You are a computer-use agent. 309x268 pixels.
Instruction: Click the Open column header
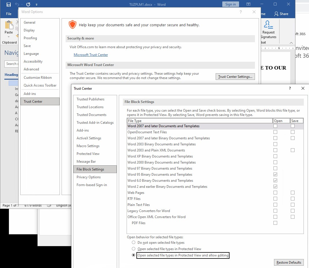[x=281, y=121]
